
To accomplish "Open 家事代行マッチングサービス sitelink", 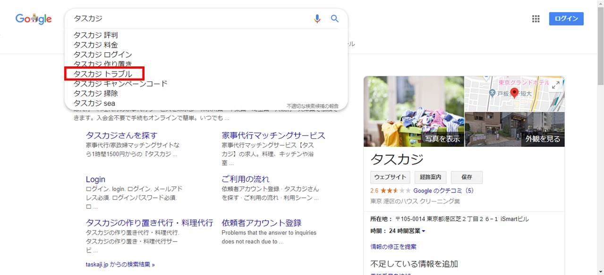I will (x=273, y=136).
